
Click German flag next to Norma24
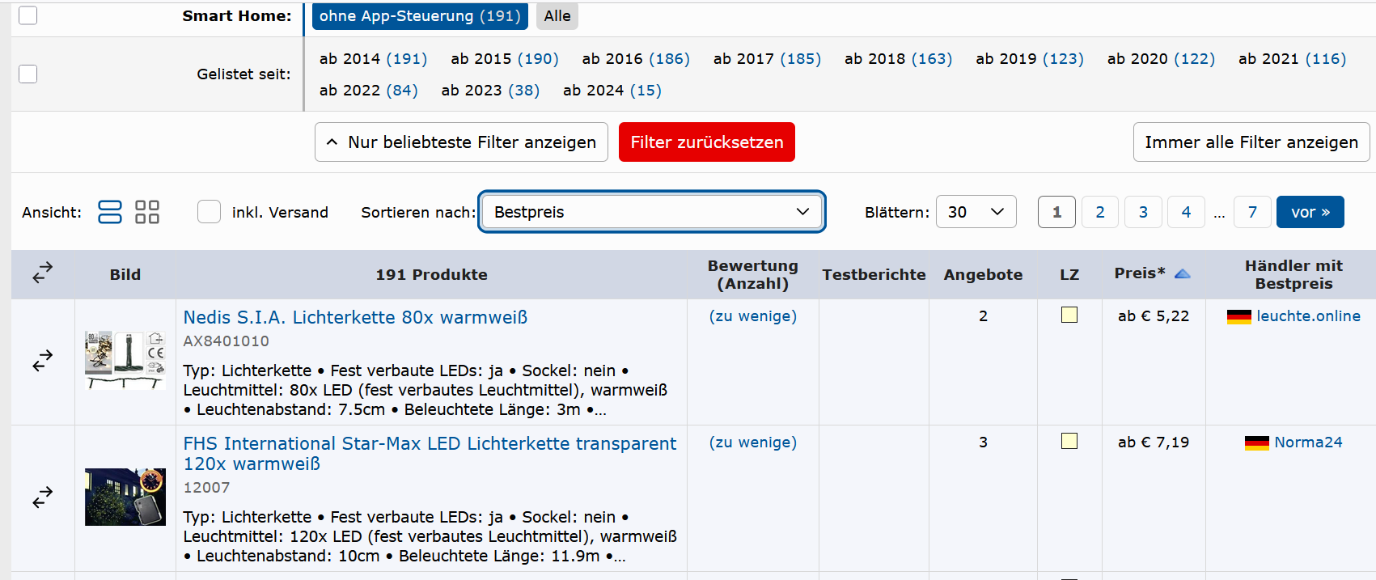click(1256, 443)
